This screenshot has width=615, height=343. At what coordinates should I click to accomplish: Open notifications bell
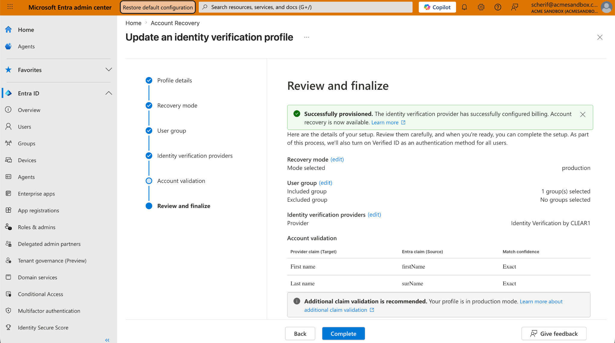pyautogui.click(x=464, y=7)
